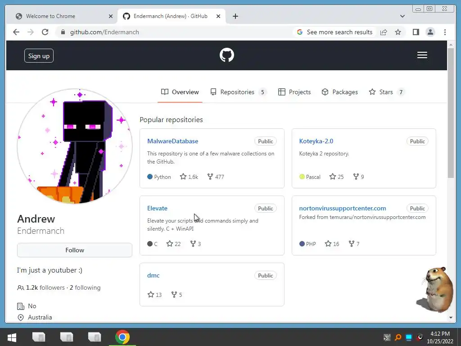This screenshot has width=461, height=346.
Task: Open the hamburger menu in GitHub header
Action: [422, 55]
